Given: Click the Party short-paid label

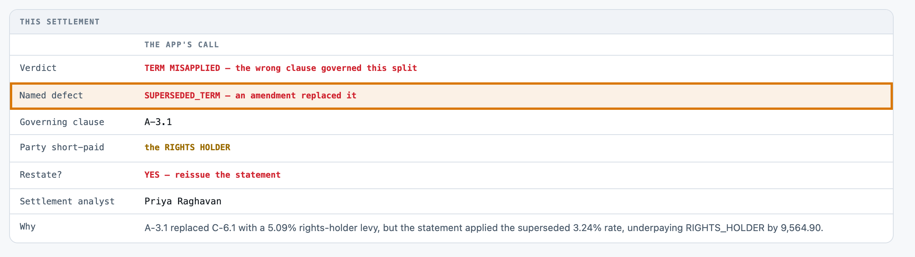Looking at the screenshot, I should (x=62, y=147).
